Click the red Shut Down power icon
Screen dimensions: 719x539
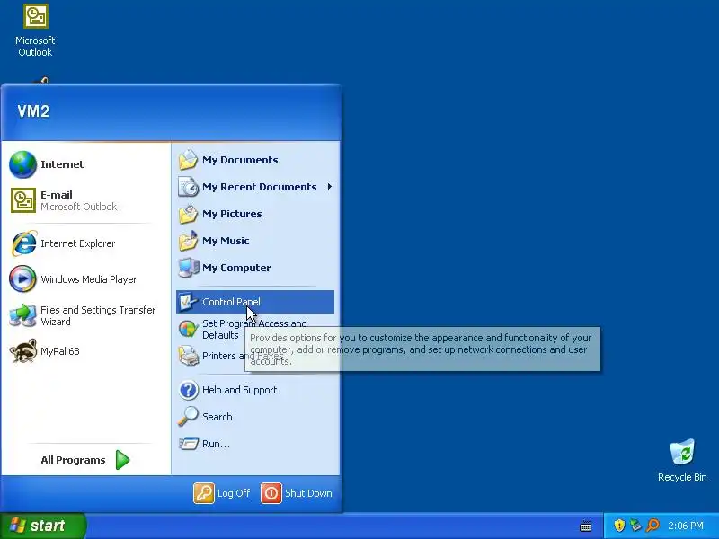click(271, 493)
